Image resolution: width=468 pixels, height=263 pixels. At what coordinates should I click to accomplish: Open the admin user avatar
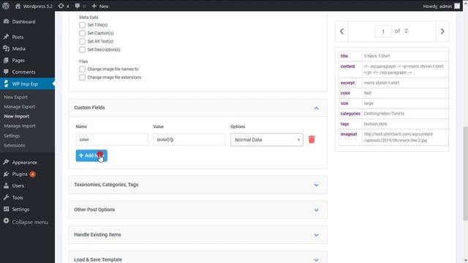coord(457,6)
